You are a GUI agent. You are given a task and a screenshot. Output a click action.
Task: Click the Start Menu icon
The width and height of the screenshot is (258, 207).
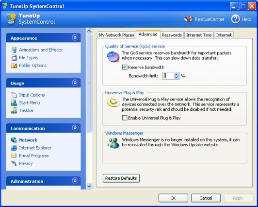[x=14, y=103]
